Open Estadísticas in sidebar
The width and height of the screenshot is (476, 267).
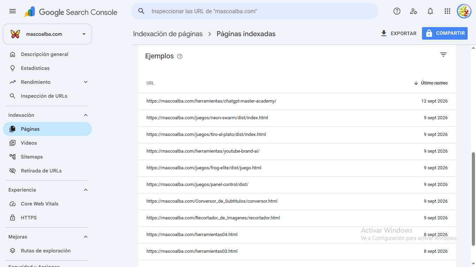(x=47, y=68)
